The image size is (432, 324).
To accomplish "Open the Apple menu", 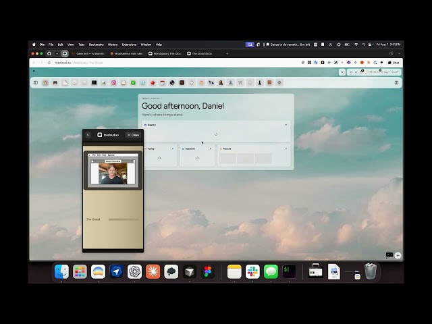I will pos(34,45).
